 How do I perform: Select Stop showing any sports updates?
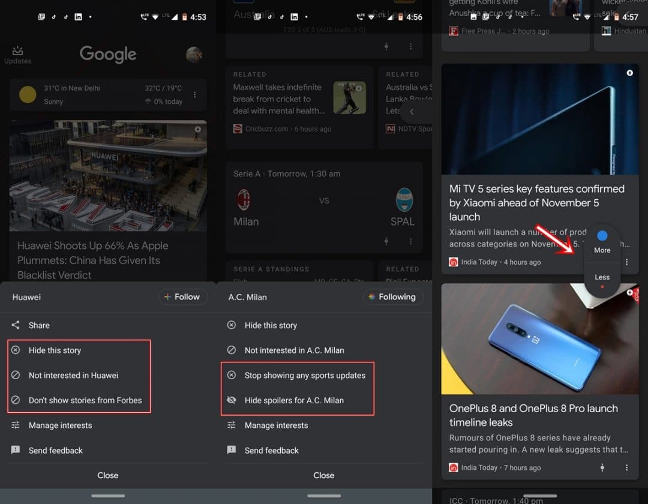(x=305, y=376)
